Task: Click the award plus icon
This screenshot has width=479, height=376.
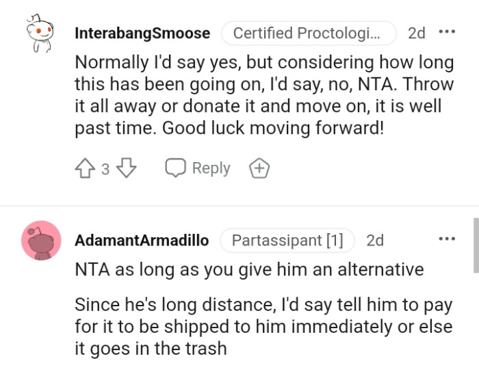Action: [x=259, y=169]
